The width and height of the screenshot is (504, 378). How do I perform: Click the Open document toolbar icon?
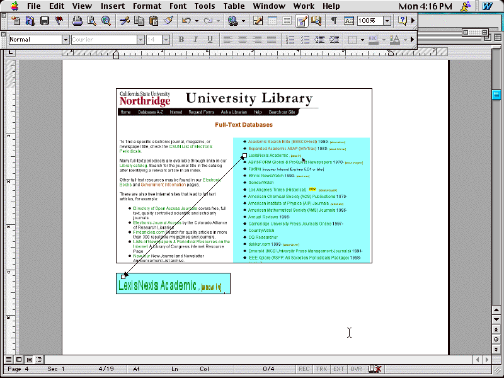point(30,21)
